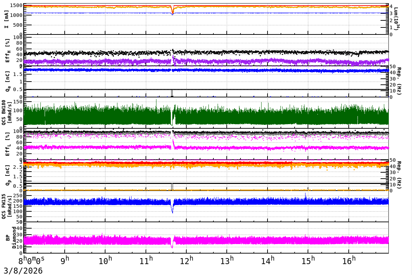Click the BP Diamond axis label
Image resolution: width=412 pixels, height=275 pixels.
tap(11, 238)
